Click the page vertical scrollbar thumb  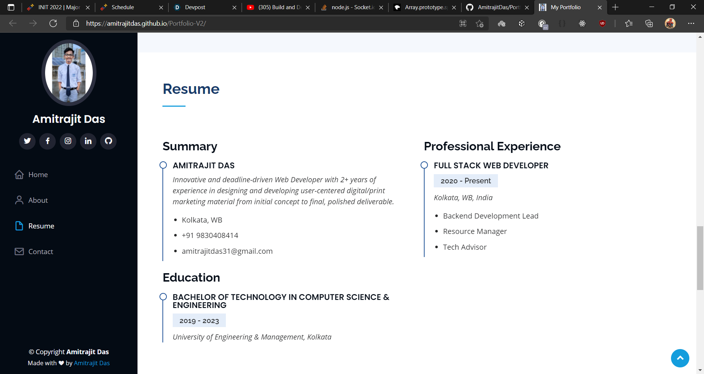tap(700, 258)
